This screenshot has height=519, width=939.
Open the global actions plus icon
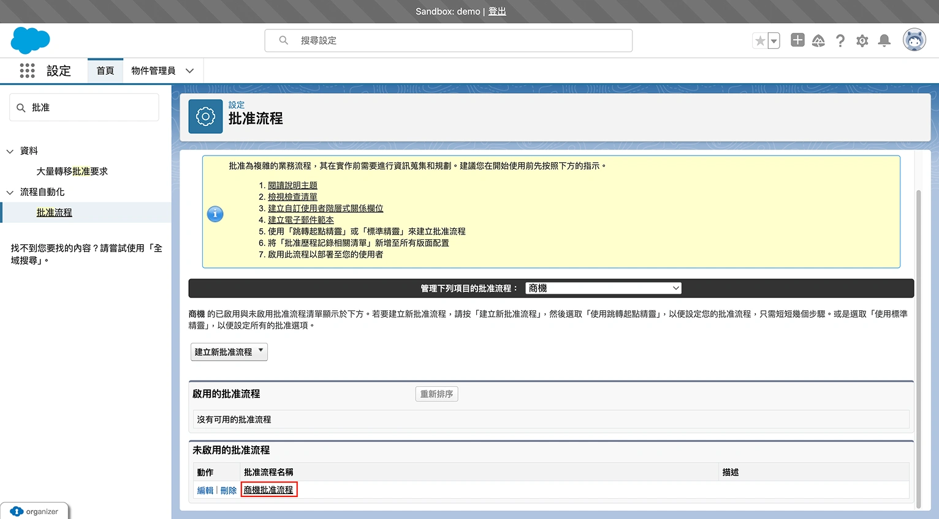(797, 40)
